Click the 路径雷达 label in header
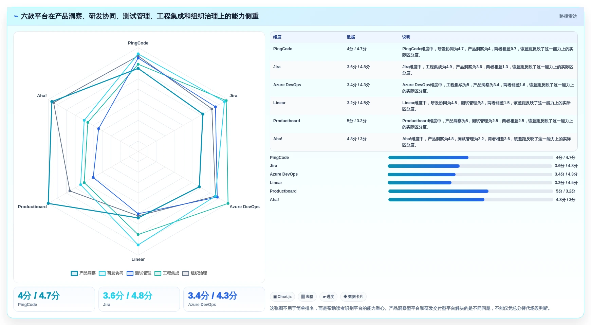591x325 pixels. (568, 16)
